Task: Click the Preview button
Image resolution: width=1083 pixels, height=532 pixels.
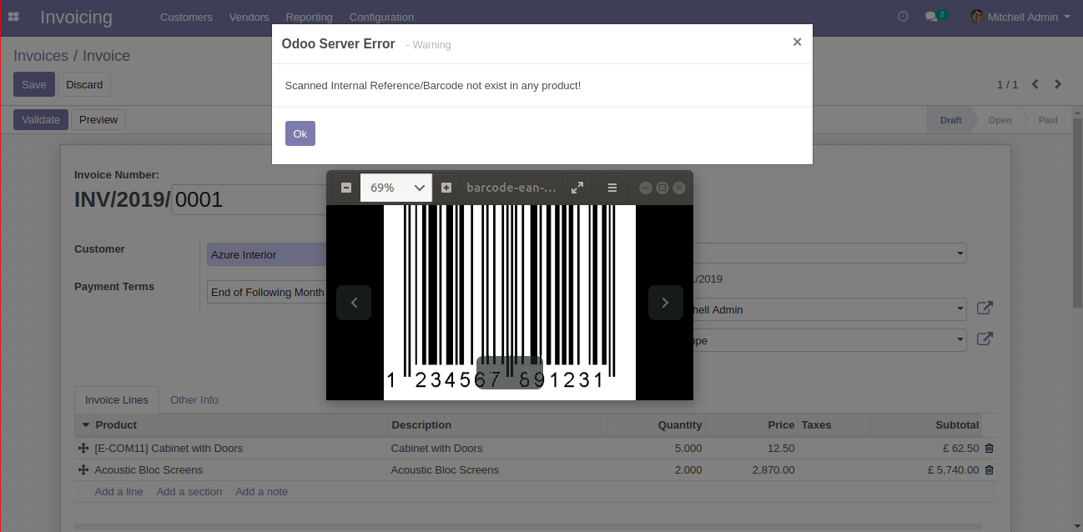Action: tap(98, 119)
